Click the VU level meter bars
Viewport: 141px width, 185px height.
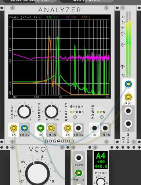(x=128, y=44)
